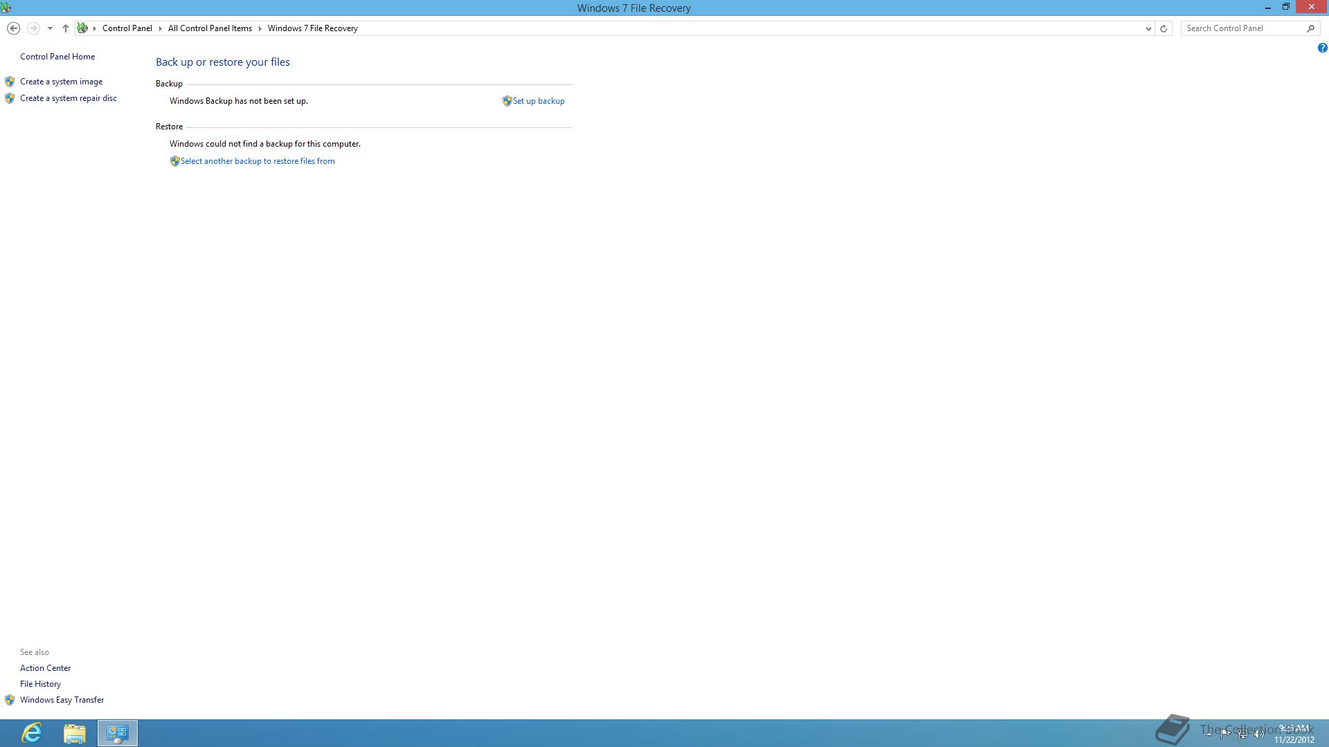
Task: Select All Control Panel Items breadcrumb
Action: 210,28
